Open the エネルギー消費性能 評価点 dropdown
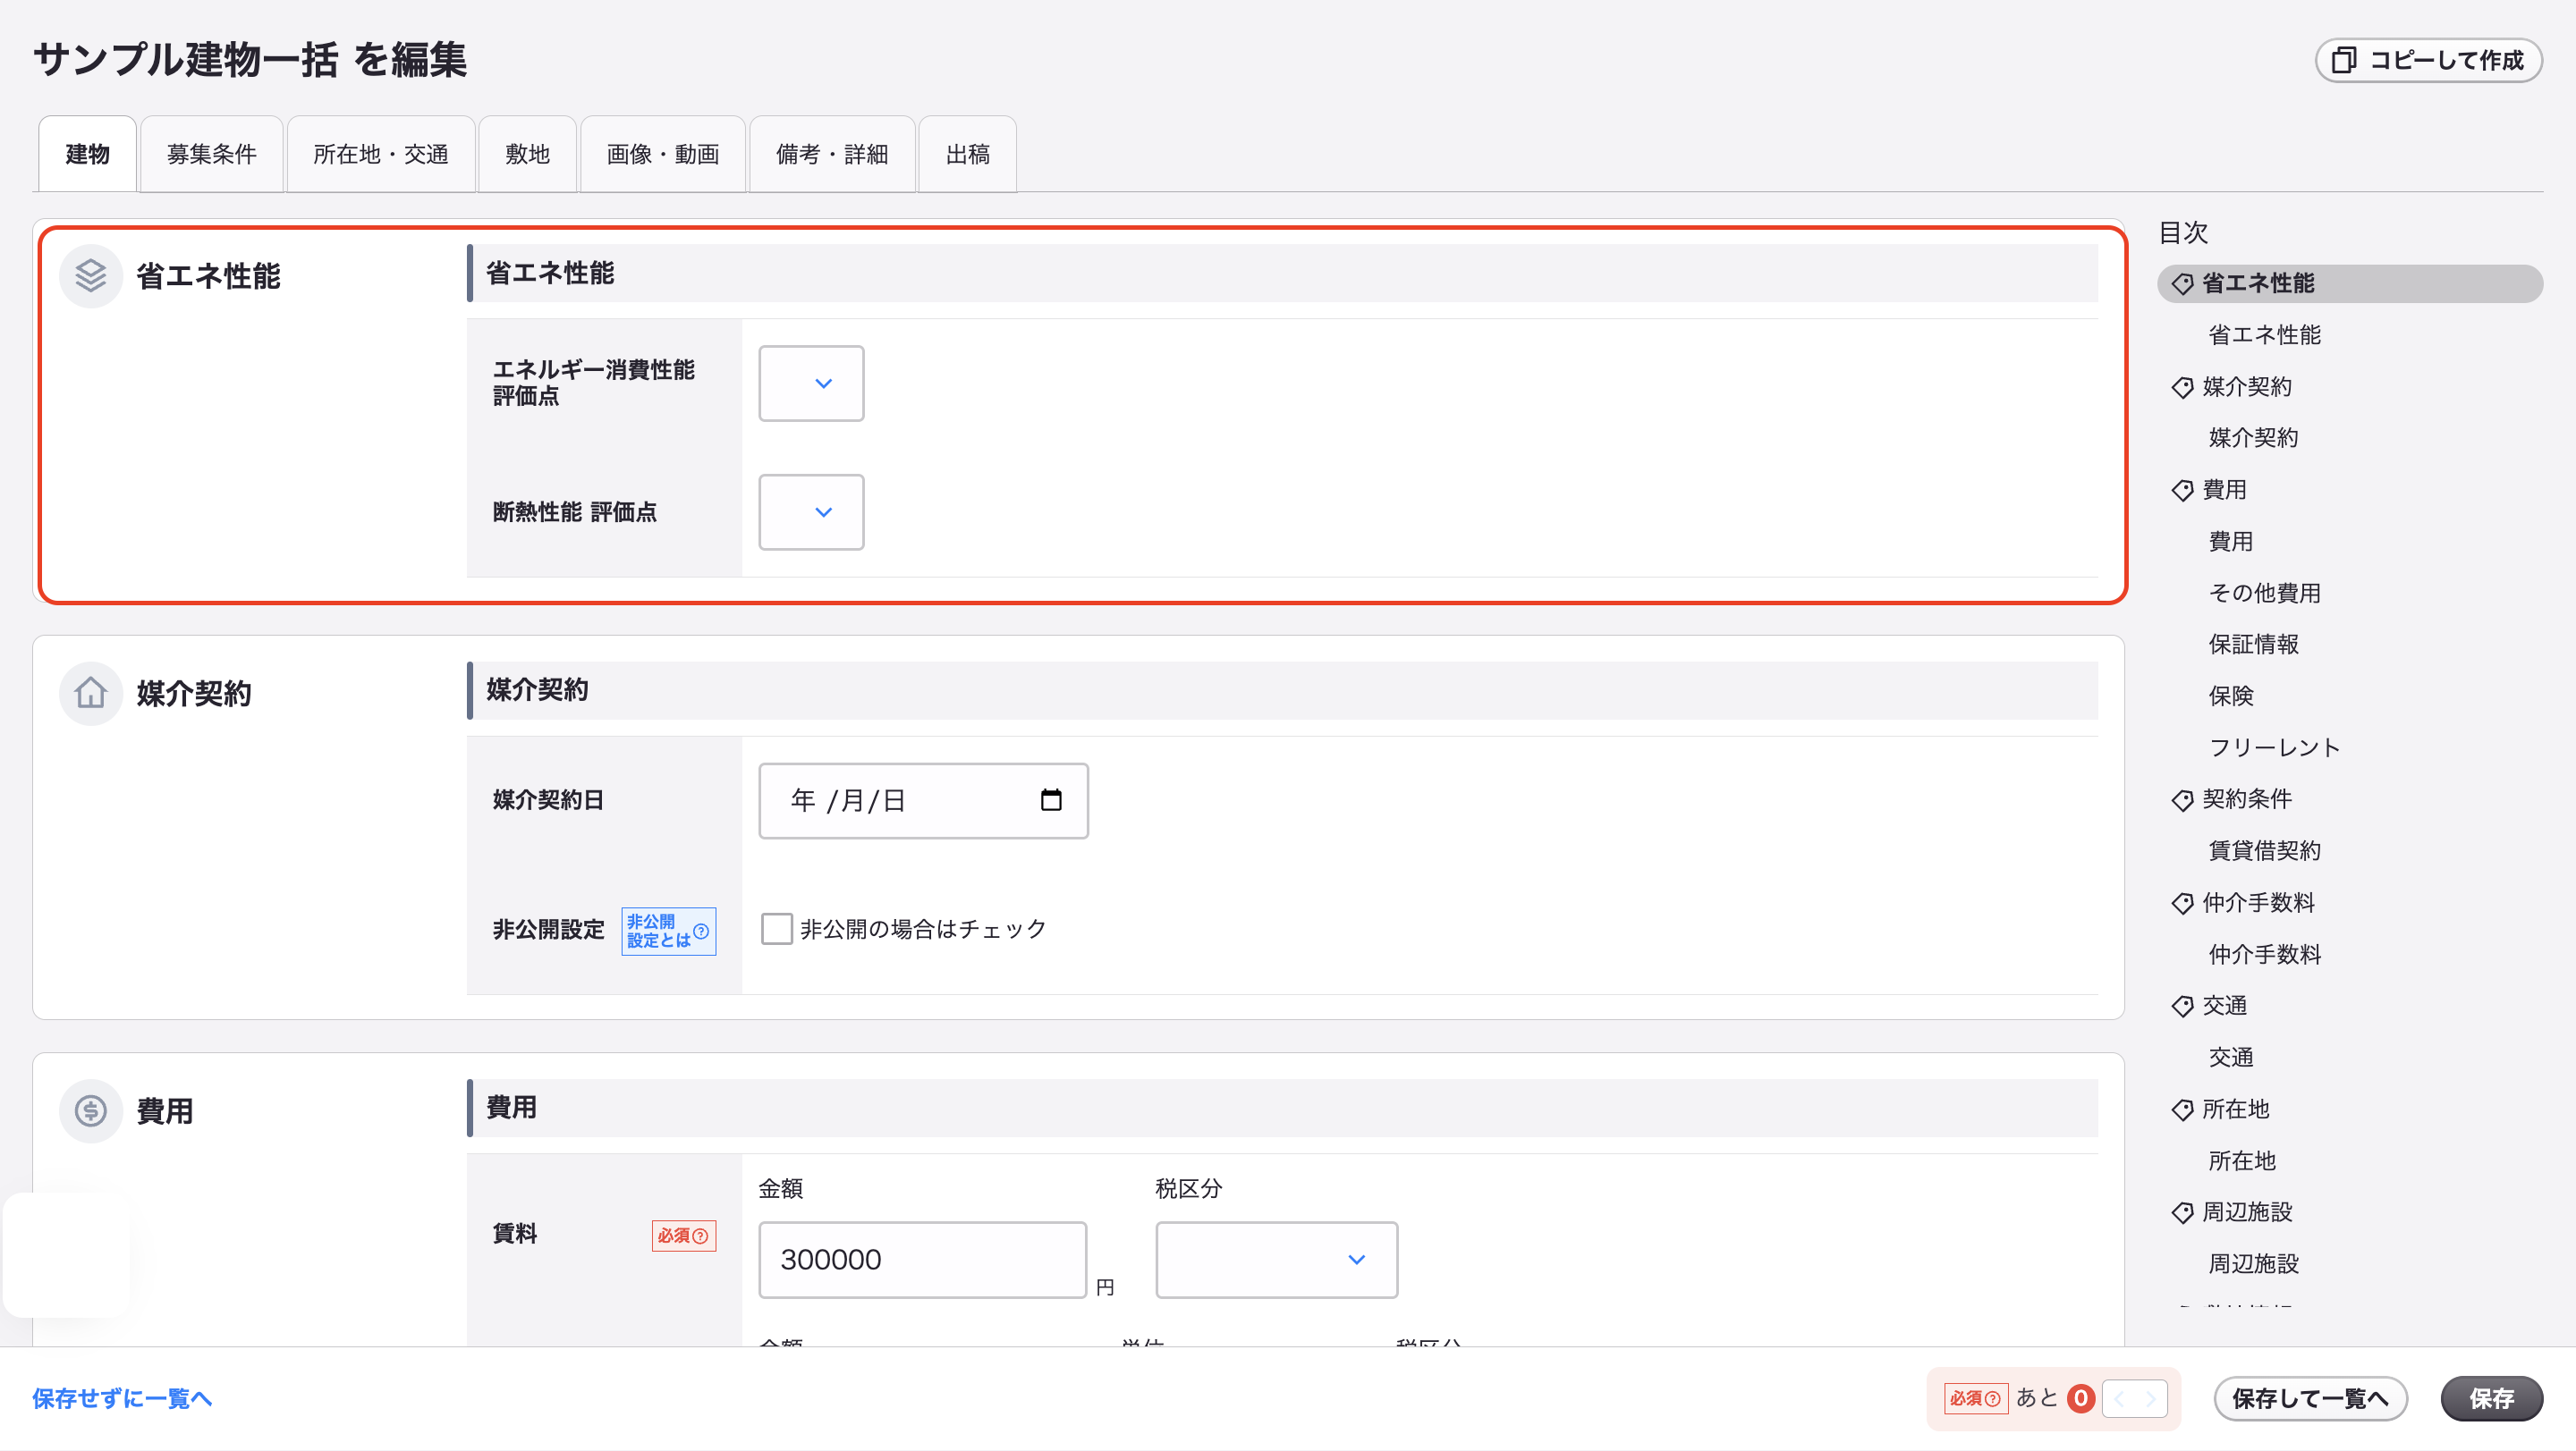 pos(811,383)
